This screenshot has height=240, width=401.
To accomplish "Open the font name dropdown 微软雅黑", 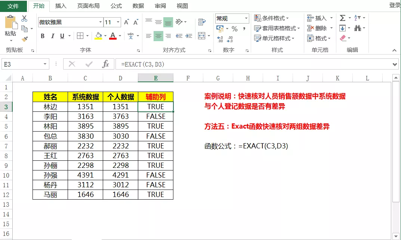I will click(101, 22).
